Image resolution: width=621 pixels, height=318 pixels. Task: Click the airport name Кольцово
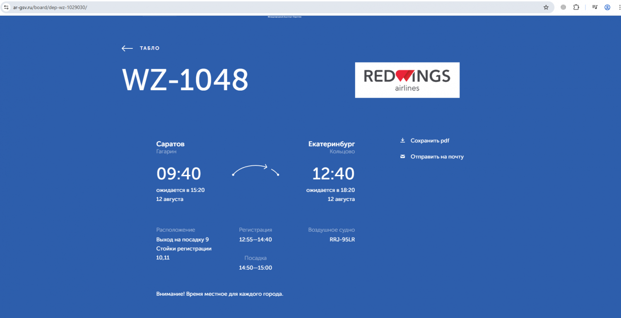tap(342, 152)
